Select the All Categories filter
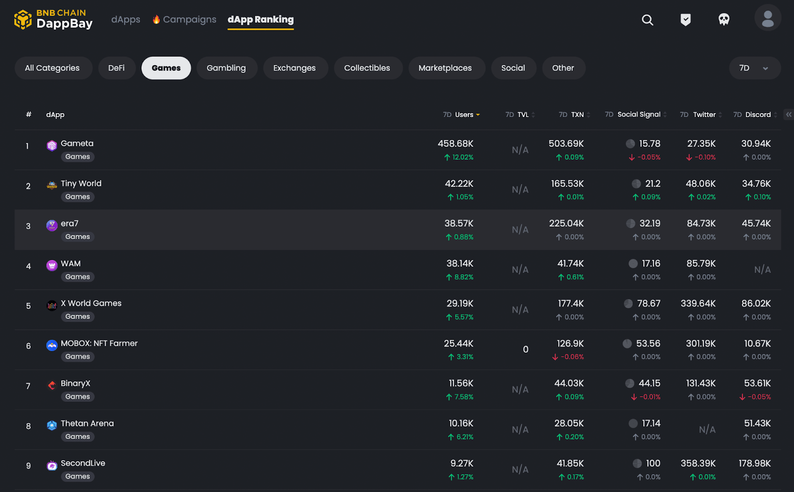 pos(52,68)
